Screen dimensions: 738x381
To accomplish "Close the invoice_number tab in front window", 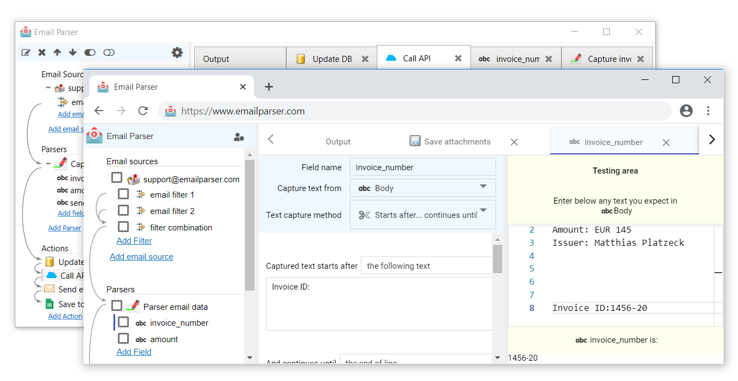I will tap(666, 143).
